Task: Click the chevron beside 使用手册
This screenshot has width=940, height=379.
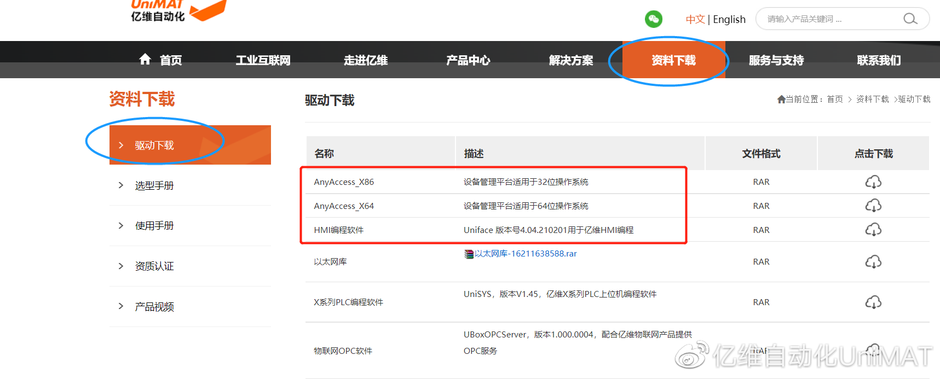Action: [121, 225]
